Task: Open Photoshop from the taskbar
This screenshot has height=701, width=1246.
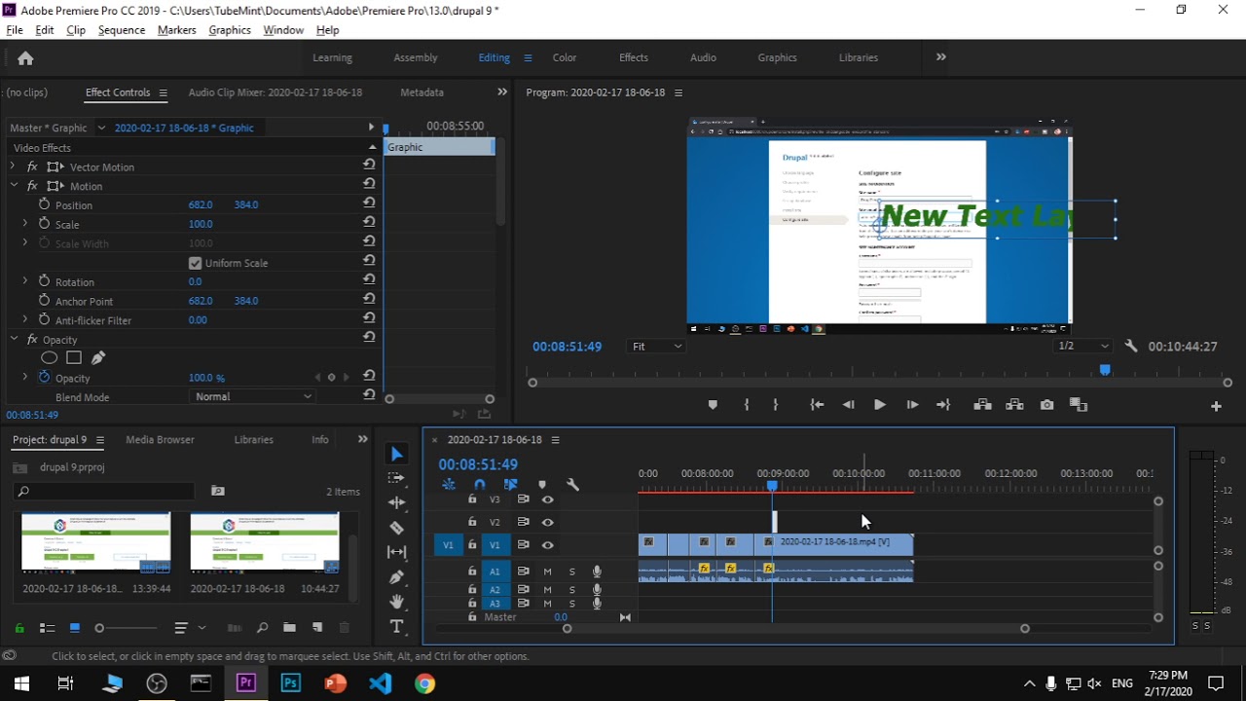Action: [x=290, y=683]
